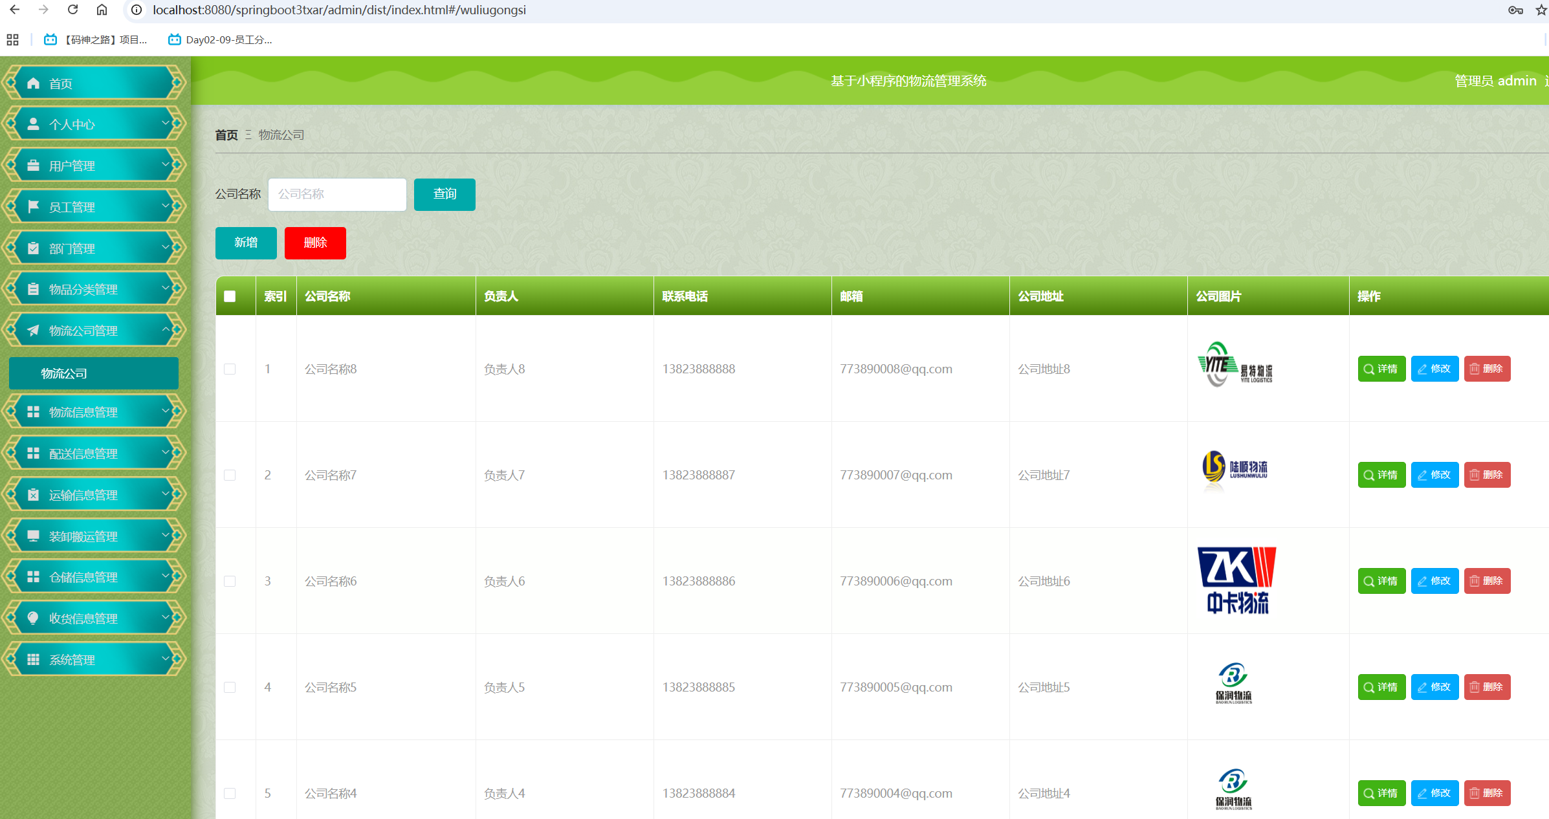Image resolution: width=1549 pixels, height=819 pixels.
Task: Click the 员工管理 flag icon
Action: point(34,206)
